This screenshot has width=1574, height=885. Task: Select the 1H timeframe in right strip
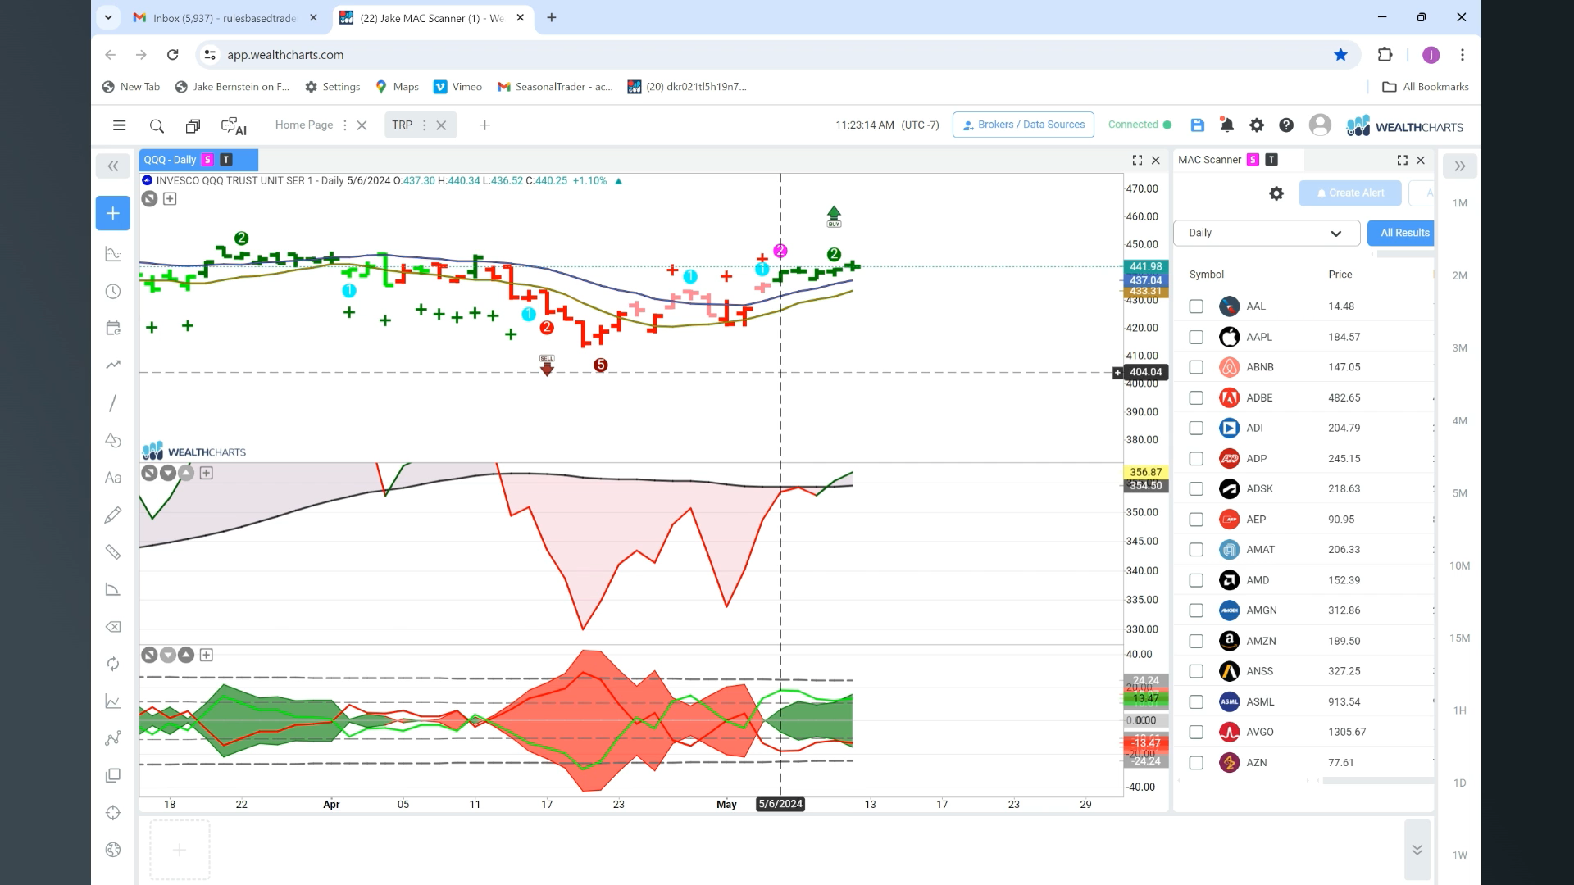point(1459,710)
